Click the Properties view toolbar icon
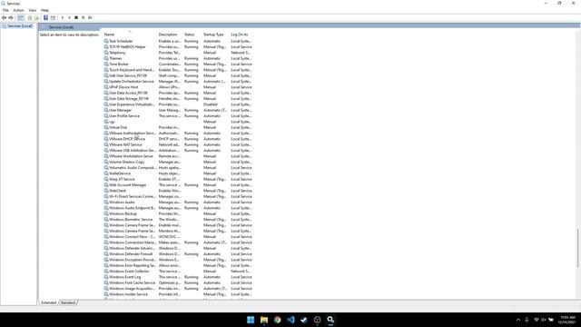This screenshot has width=581, height=327. coord(53,18)
